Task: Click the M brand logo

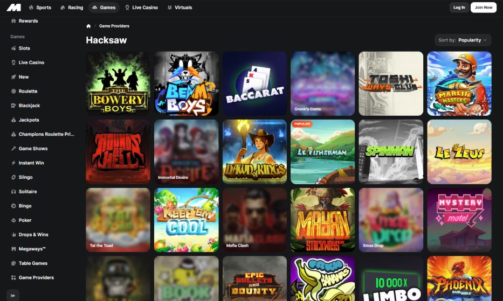Action: tap(14, 8)
